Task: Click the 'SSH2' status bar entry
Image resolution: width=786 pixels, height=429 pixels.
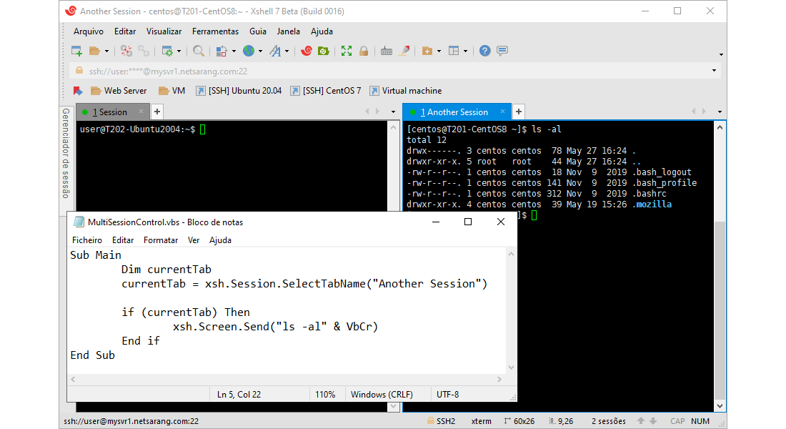Action: pos(441,421)
